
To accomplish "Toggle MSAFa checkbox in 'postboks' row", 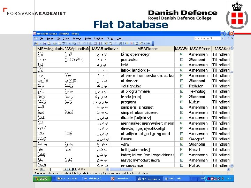I will click(x=181, y=60).
